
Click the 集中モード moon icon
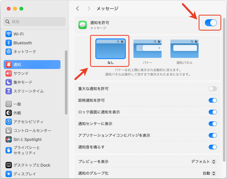click(x=9, y=82)
